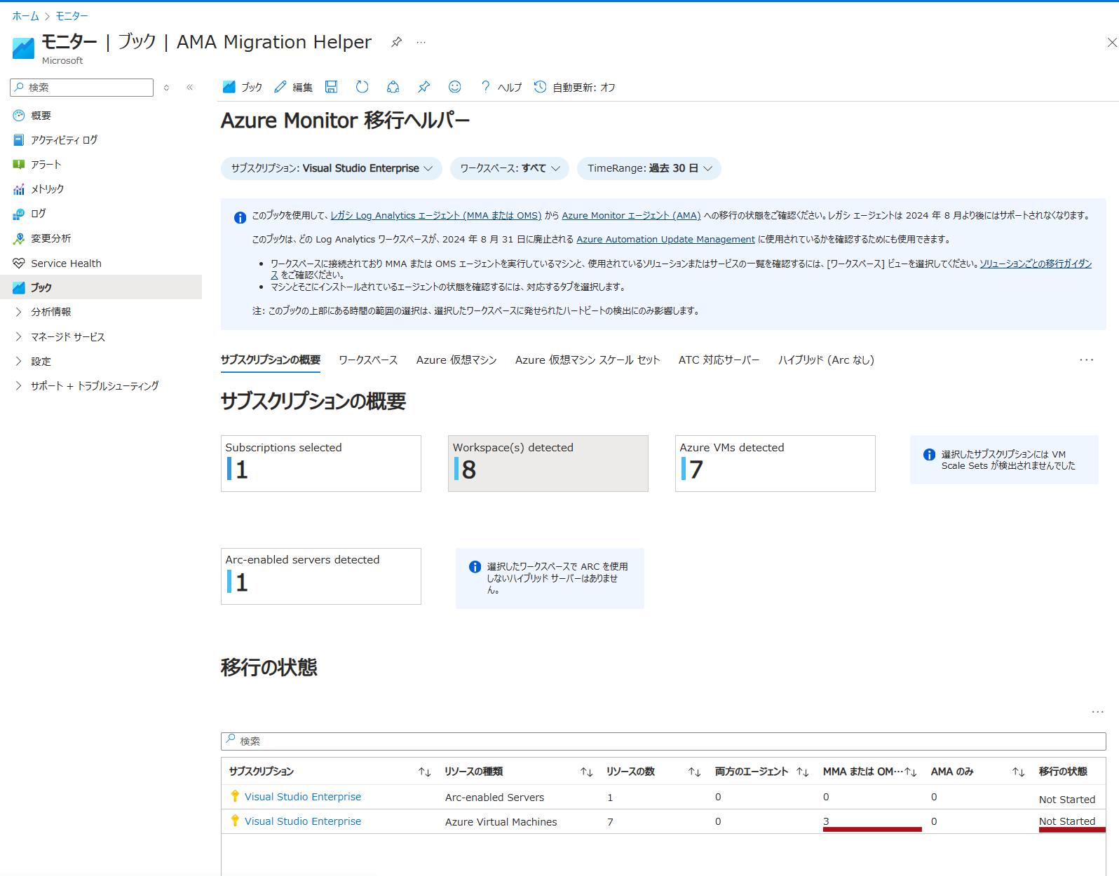Screen dimensions: 1119x876
Task: Select the Subscriptions selected tile
Action: coord(321,463)
